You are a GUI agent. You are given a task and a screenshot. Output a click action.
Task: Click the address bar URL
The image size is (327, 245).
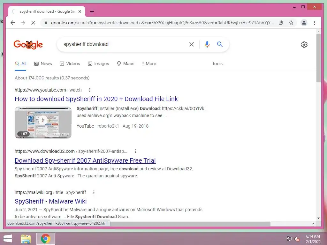[x=162, y=23]
